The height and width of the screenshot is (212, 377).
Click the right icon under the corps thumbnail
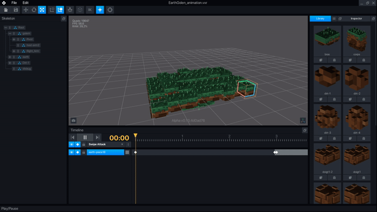363,60
